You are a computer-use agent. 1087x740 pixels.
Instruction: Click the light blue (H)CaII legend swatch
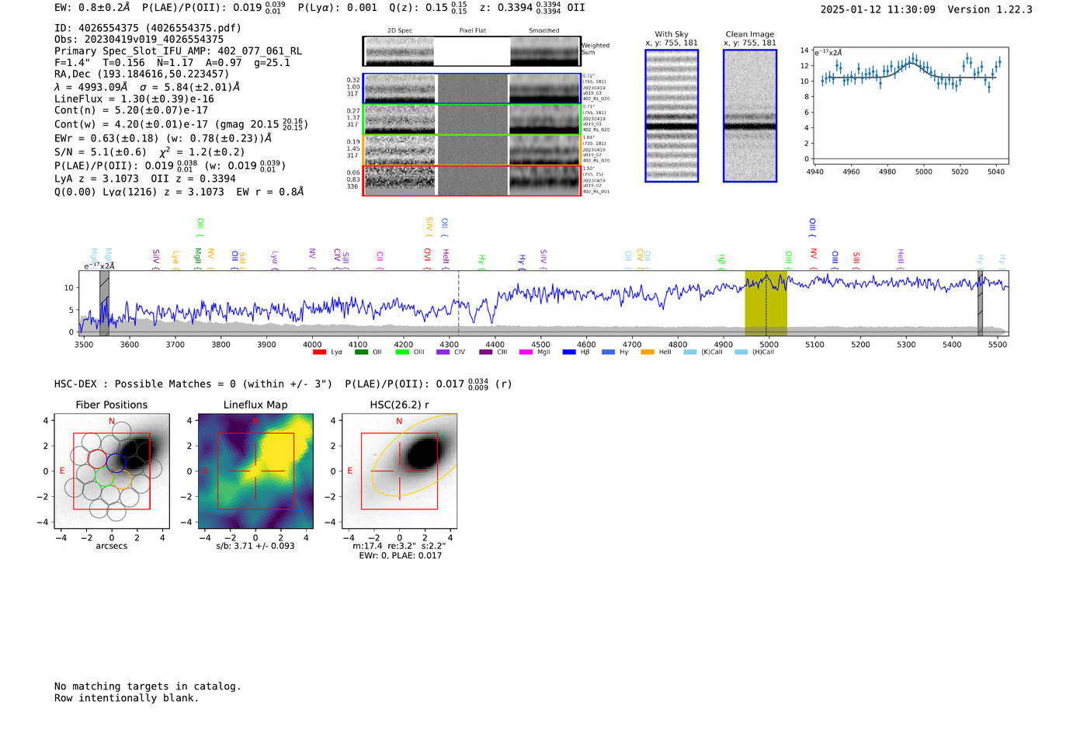click(741, 353)
